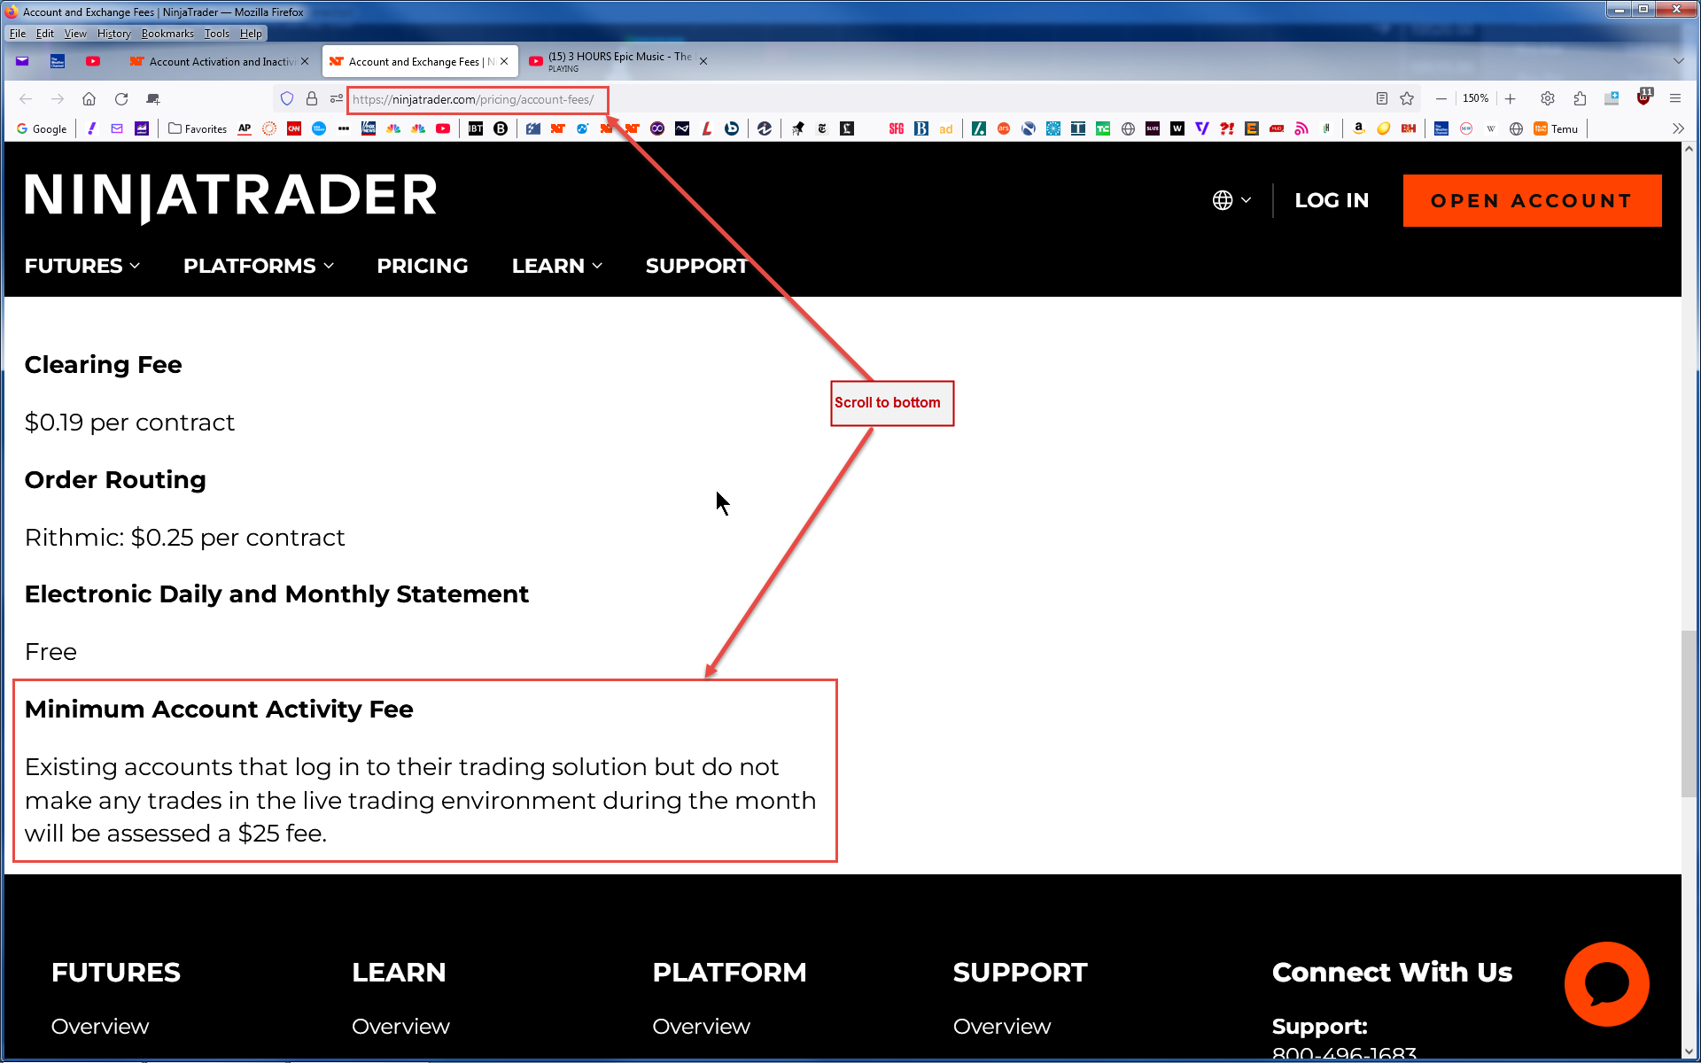Zoom in with the plus button
The width and height of the screenshot is (1701, 1063).
pos(1511,98)
